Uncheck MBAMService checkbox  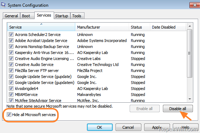point(11,95)
